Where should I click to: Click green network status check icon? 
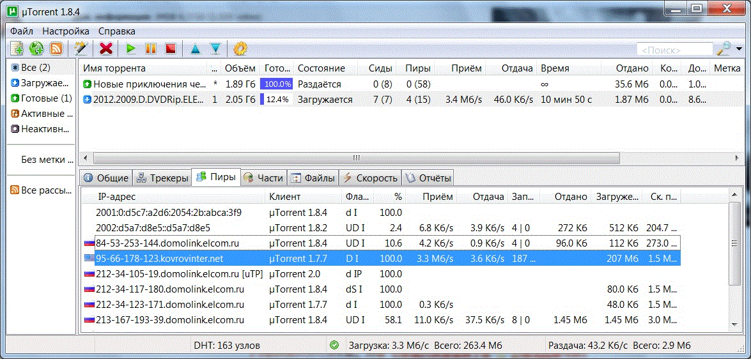pyautogui.click(x=334, y=345)
